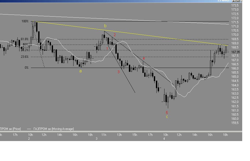The width and height of the screenshot is (250, 161).
Task: Click the 0% Fibonacci level label
Action: [27, 68]
